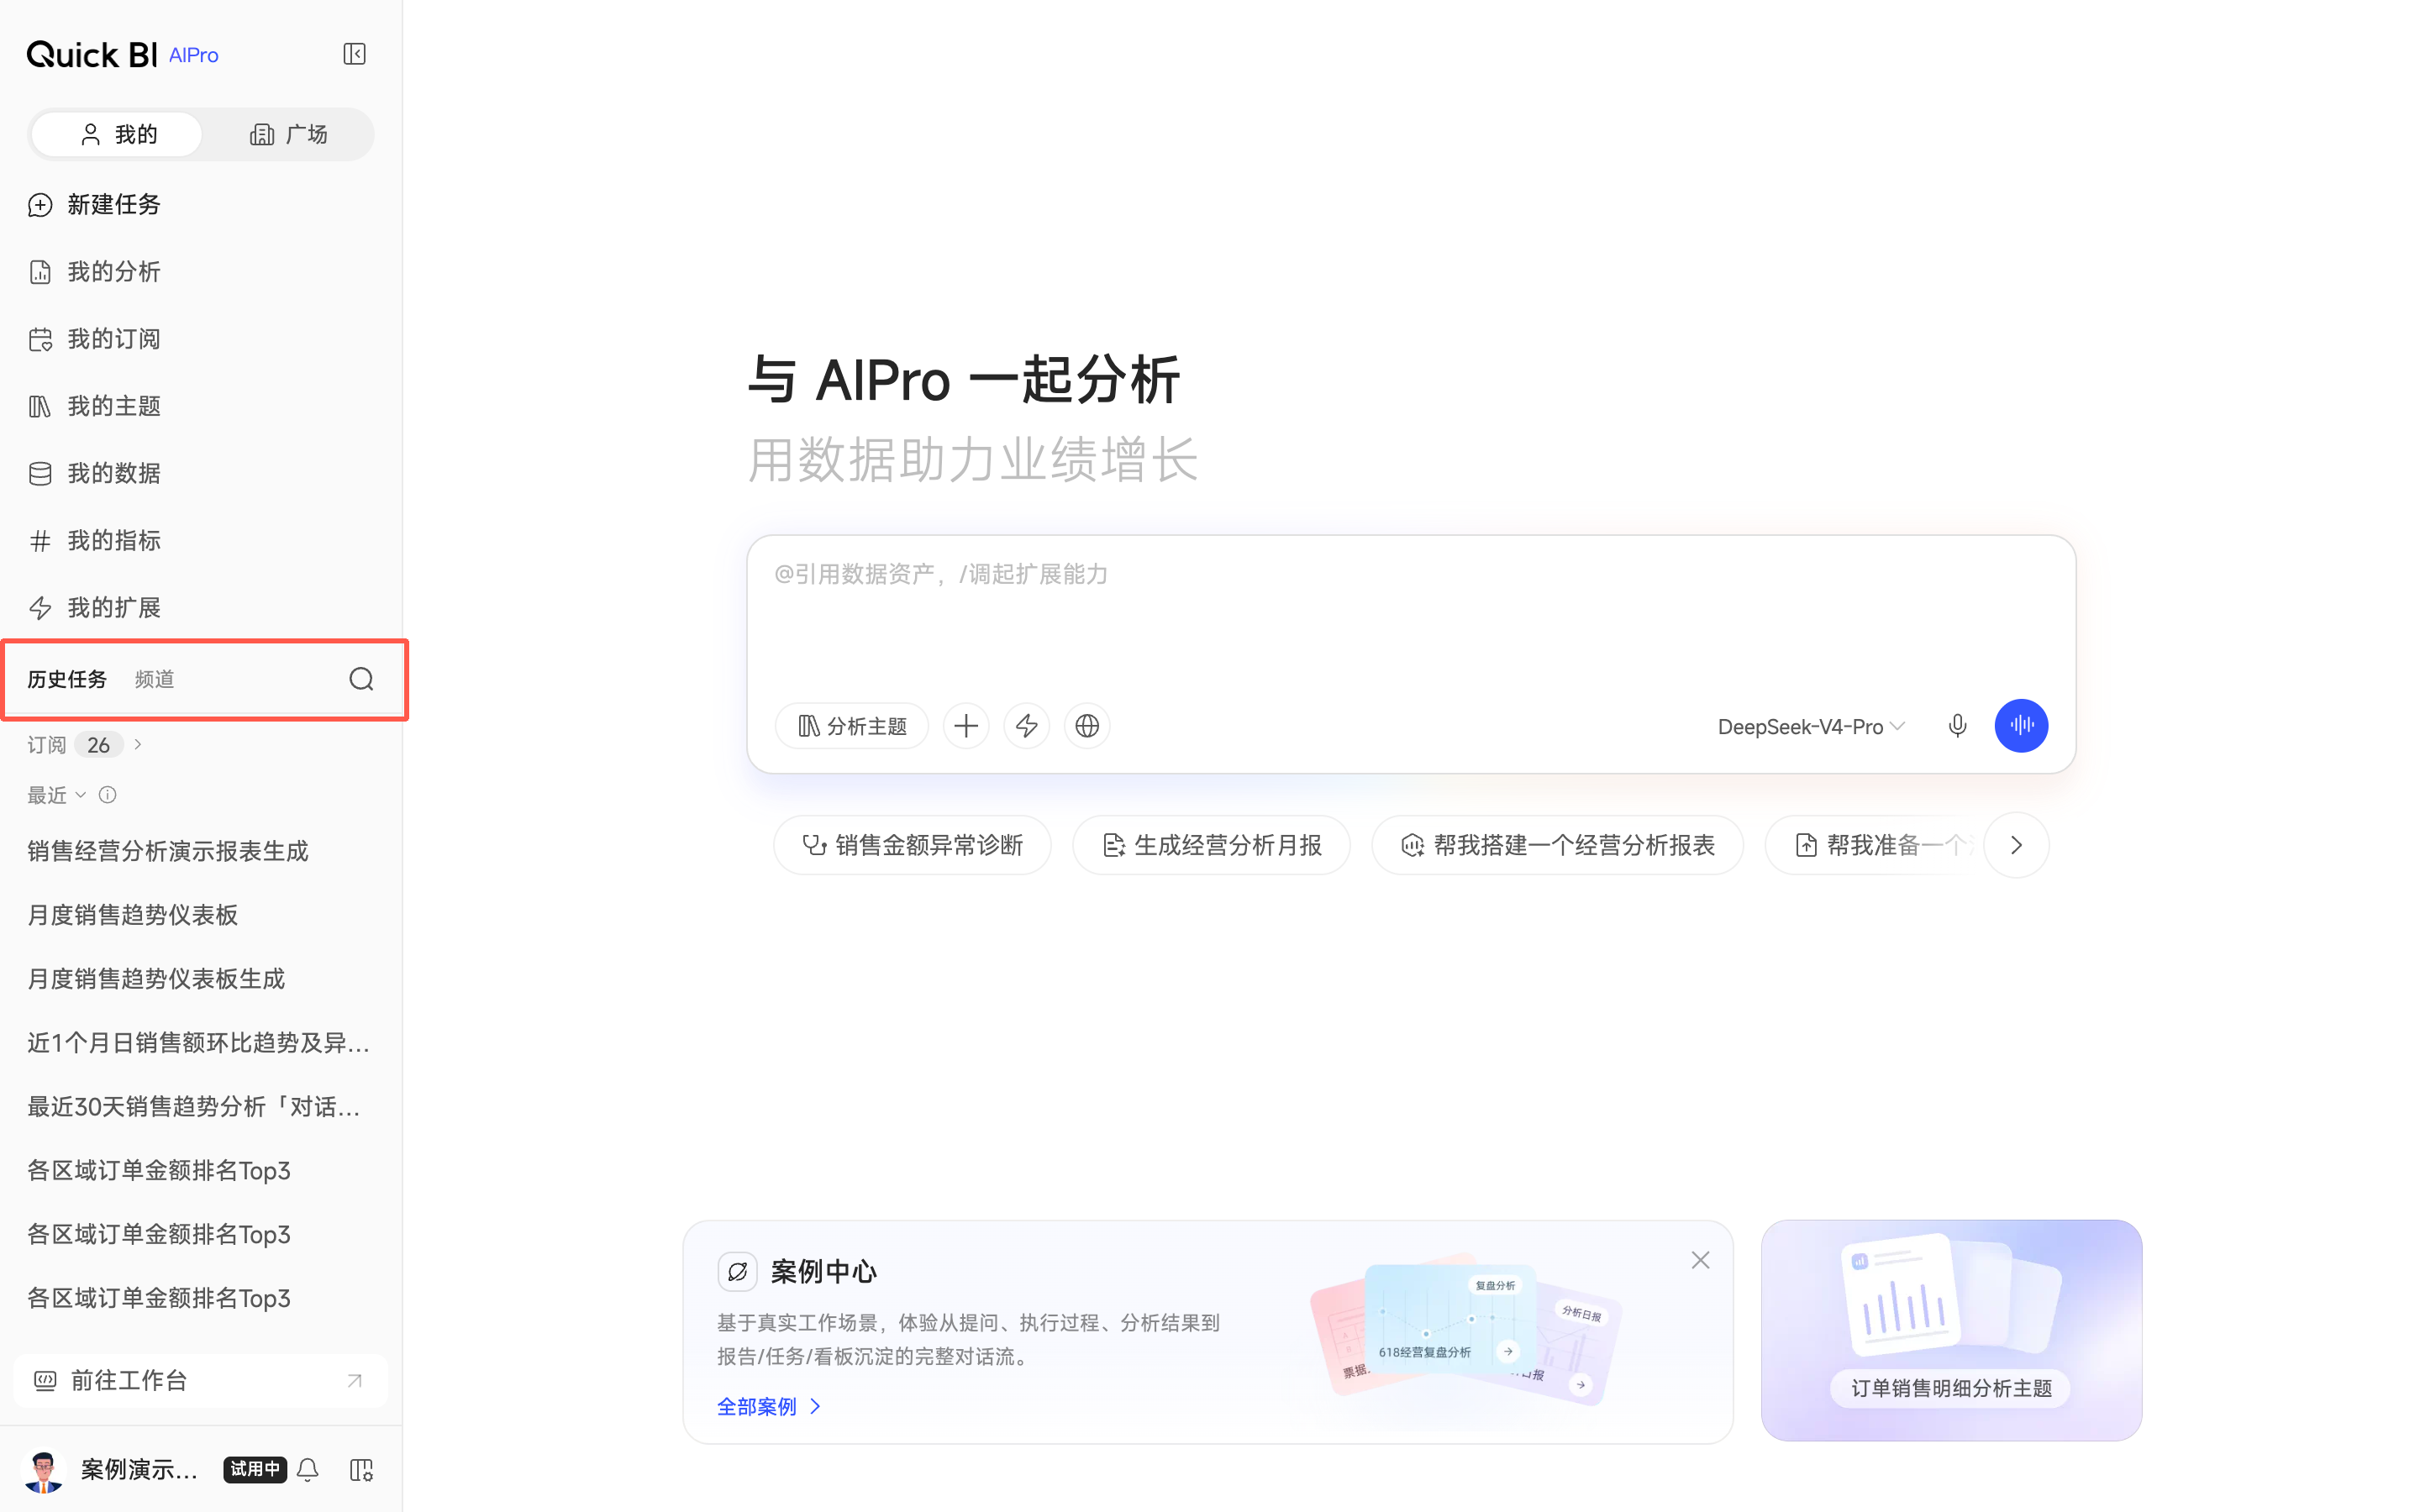The width and height of the screenshot is (2420, 1512).
Task: Click the 帮我搭建一个经营分析报表 suggestion
Action: 1557,846
